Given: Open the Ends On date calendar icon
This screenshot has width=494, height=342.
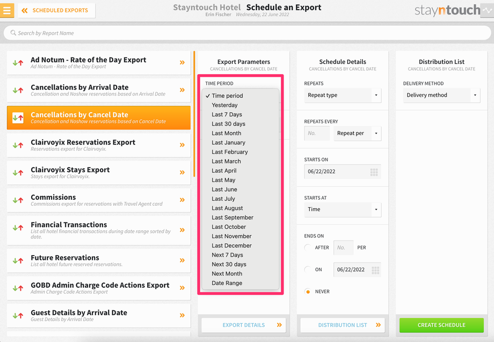Looking at the screenshot, I should tap(375, 270).
